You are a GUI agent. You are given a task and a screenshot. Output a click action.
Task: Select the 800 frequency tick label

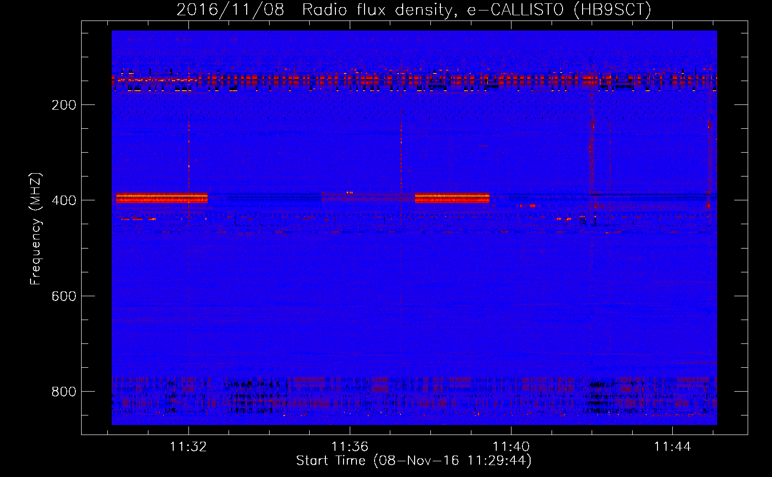(x=64, y=392)
